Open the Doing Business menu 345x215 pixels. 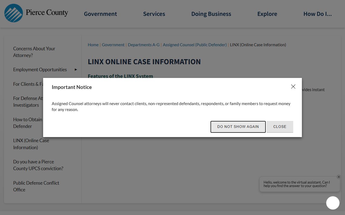click(x=211, y=14)
